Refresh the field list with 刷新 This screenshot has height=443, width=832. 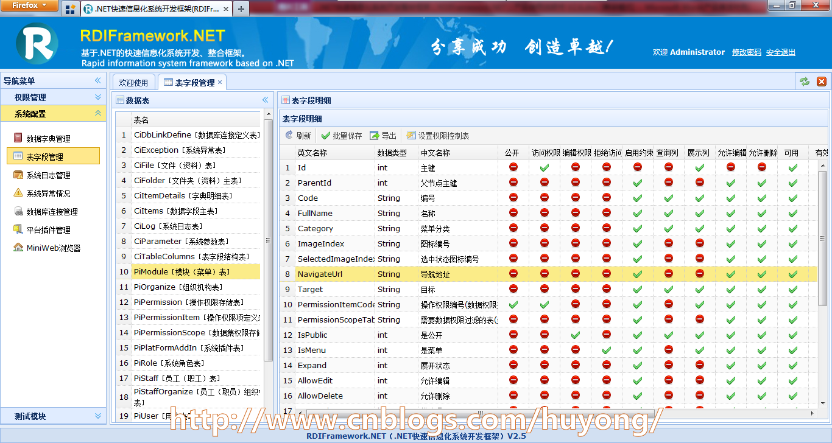[298, 135]
